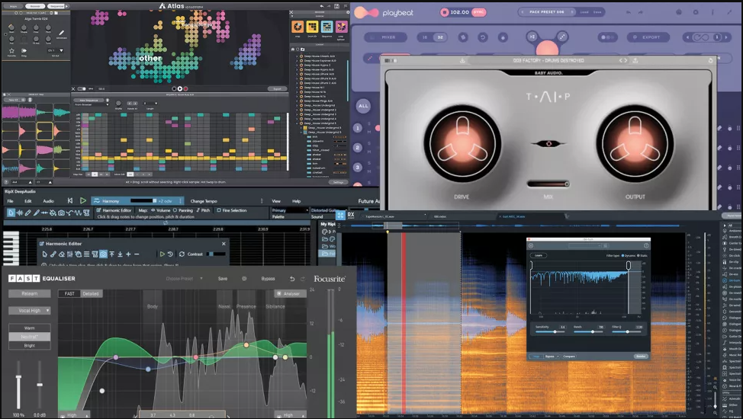Select the eraser tool in Harmonic Editor
The height and width of the screenshot is (419, 743).
(62, 254)
